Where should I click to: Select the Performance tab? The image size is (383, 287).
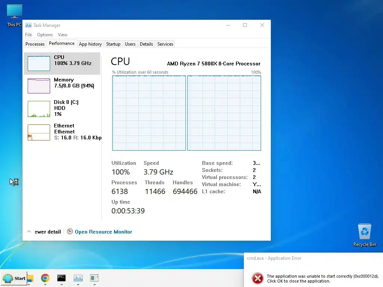click(62, 43)
